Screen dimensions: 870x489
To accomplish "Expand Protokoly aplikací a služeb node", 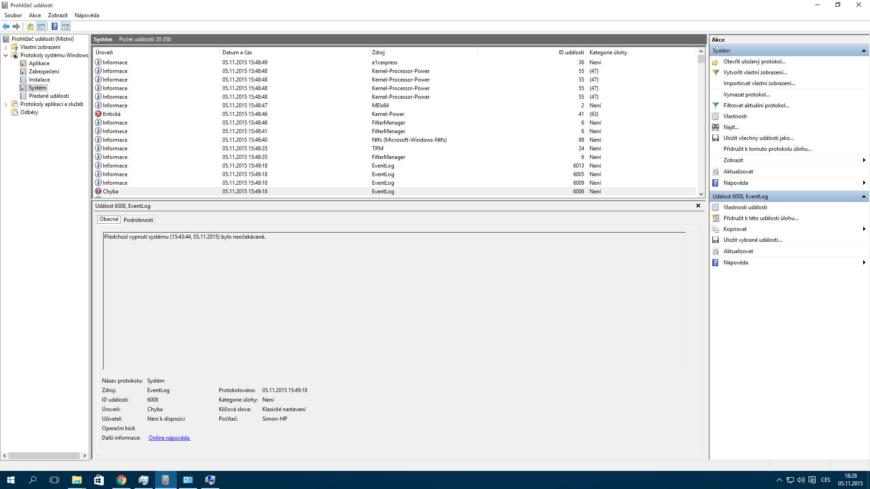I will (x=5, y=104).
